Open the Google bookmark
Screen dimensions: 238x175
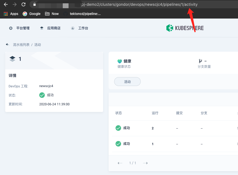click(32, 14)
